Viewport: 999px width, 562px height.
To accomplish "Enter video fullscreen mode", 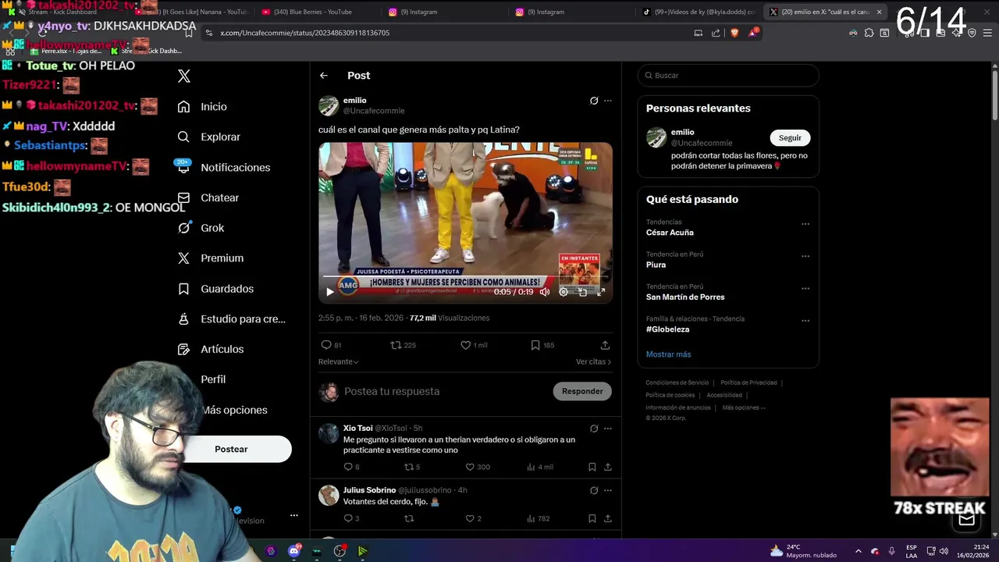I will coord(601,292).
